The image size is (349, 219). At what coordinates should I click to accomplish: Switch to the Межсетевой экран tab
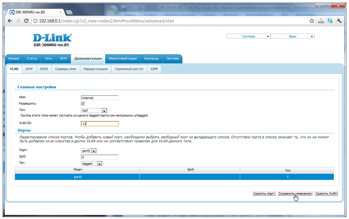click(x=123, y=59)
